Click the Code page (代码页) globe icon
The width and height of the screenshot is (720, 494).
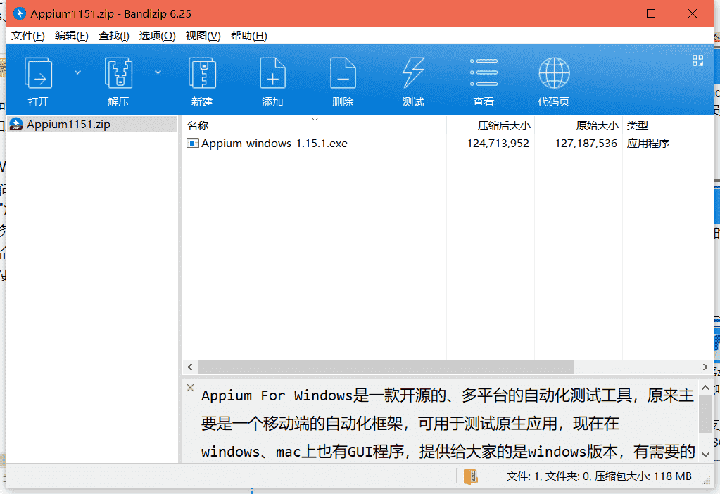pyautogui.click(x=554, y=73)
